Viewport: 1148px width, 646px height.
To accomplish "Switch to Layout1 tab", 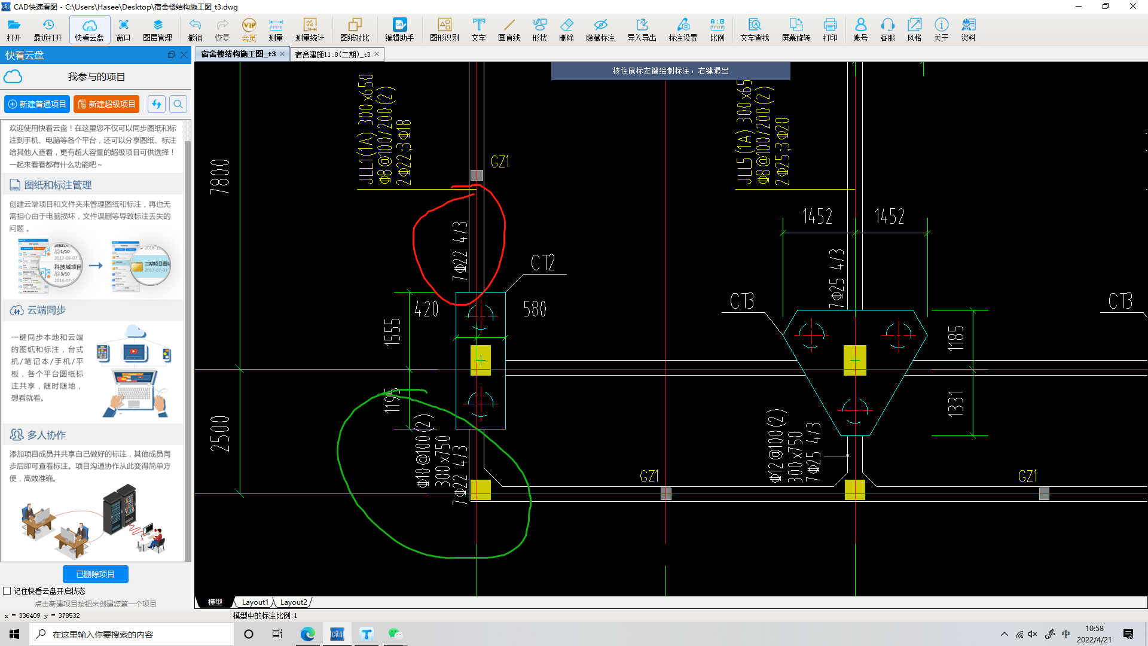I will click(255, 602).
